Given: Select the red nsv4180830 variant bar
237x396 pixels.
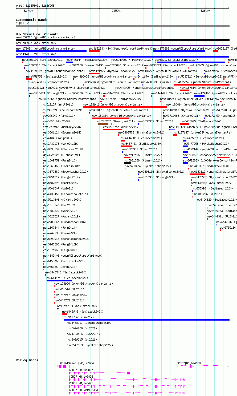Looking at the screenshot, I should (111, 118).
